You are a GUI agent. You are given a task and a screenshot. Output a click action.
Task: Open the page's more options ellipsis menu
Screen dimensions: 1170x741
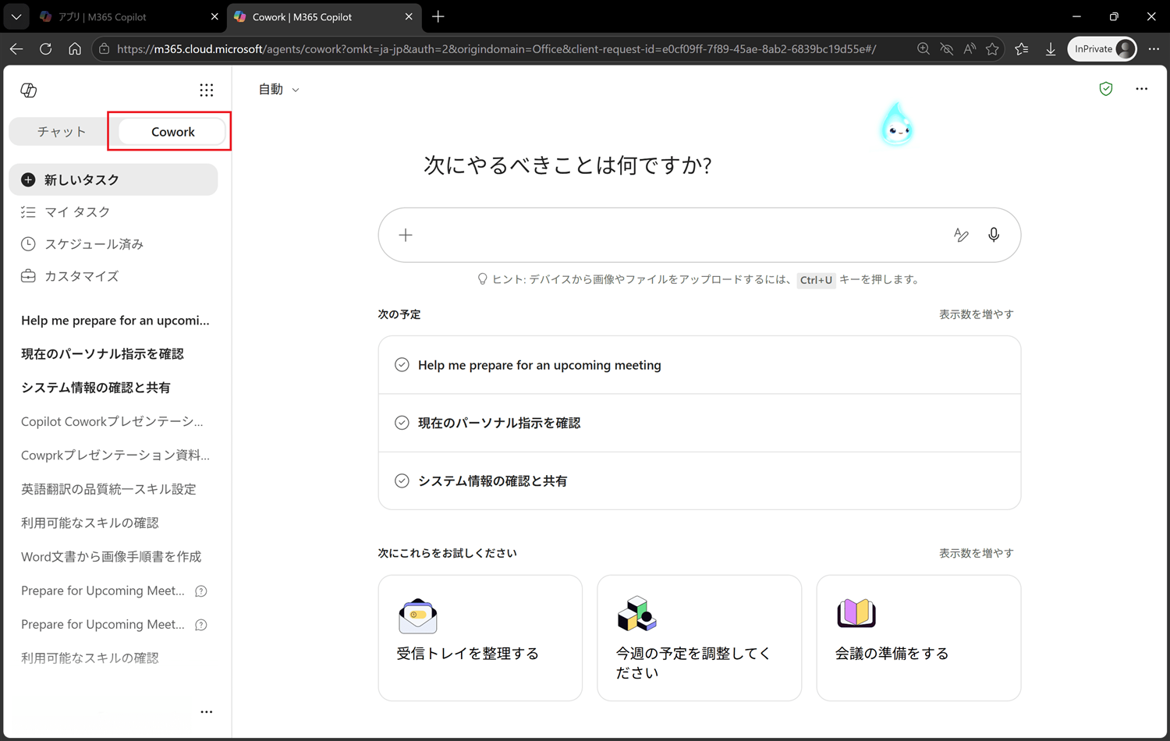[x=1141, y=89]
